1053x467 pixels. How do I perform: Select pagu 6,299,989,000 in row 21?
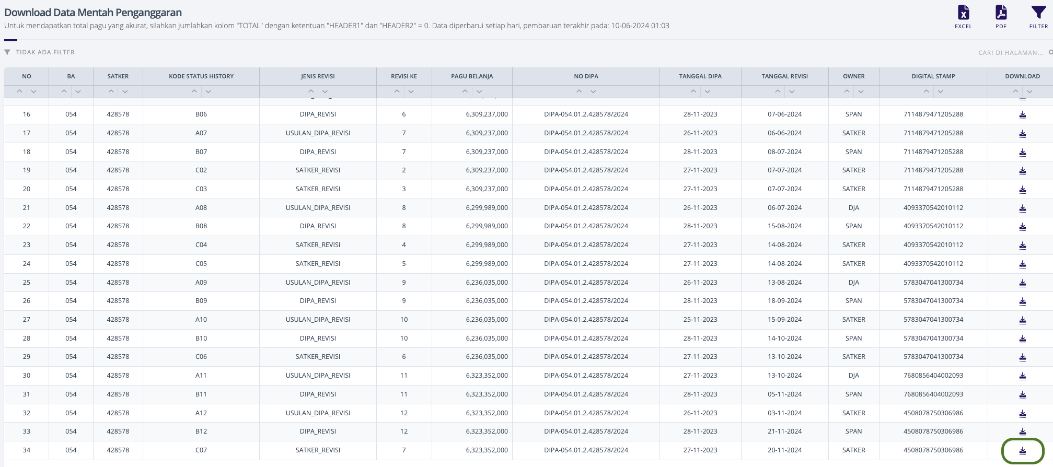487,208
